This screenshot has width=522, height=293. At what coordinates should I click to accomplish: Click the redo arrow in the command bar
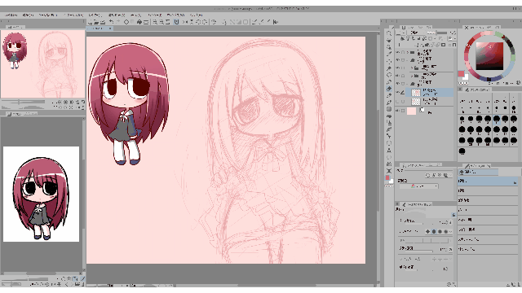117,22
